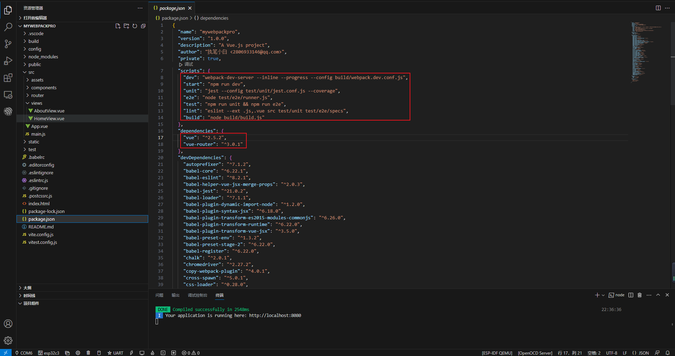Open Run and Debug view

point(8,61)
